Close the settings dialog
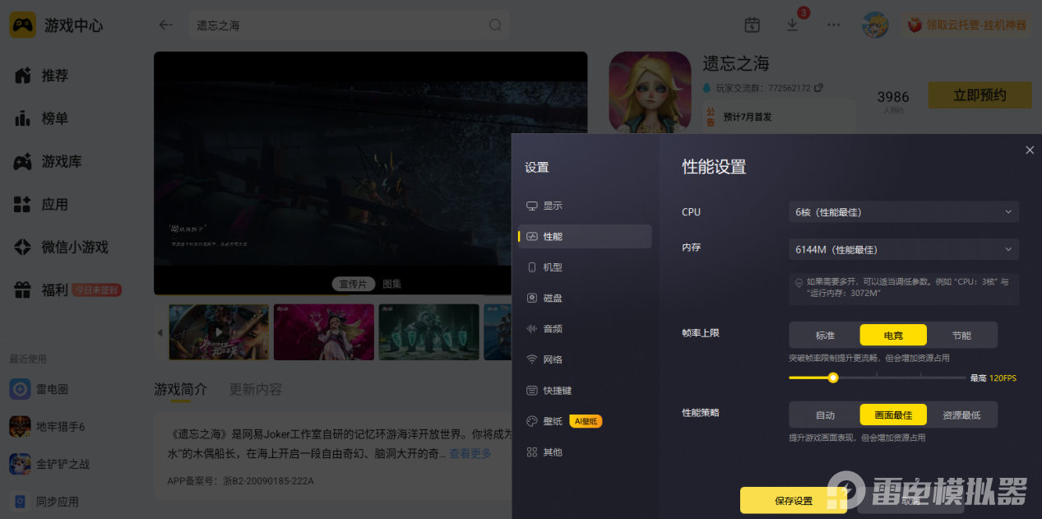 [x=1030, y=150]
